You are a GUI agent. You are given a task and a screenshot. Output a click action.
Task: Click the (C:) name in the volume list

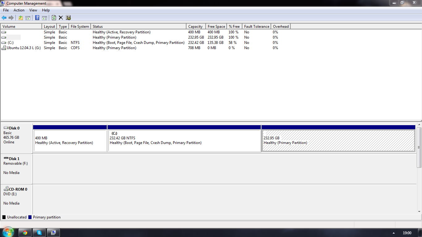[x=11, y=43]
